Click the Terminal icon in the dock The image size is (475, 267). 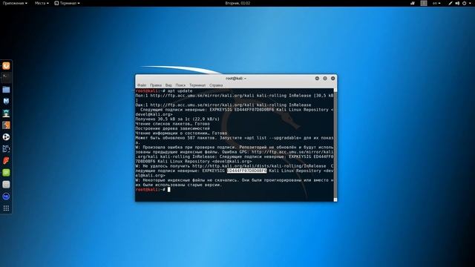tap(6, 77)
